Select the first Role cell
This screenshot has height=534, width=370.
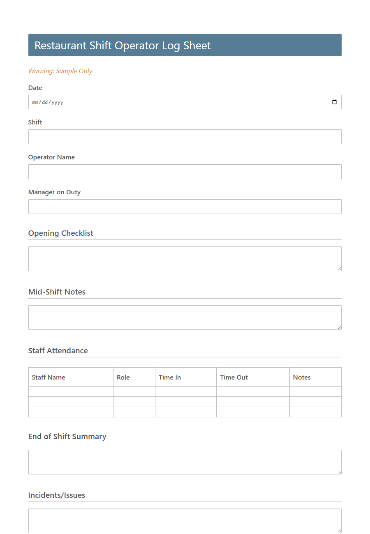point(134,391)
